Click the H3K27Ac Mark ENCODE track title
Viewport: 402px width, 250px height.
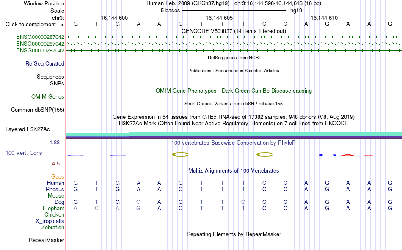click(x=234, y=124)
